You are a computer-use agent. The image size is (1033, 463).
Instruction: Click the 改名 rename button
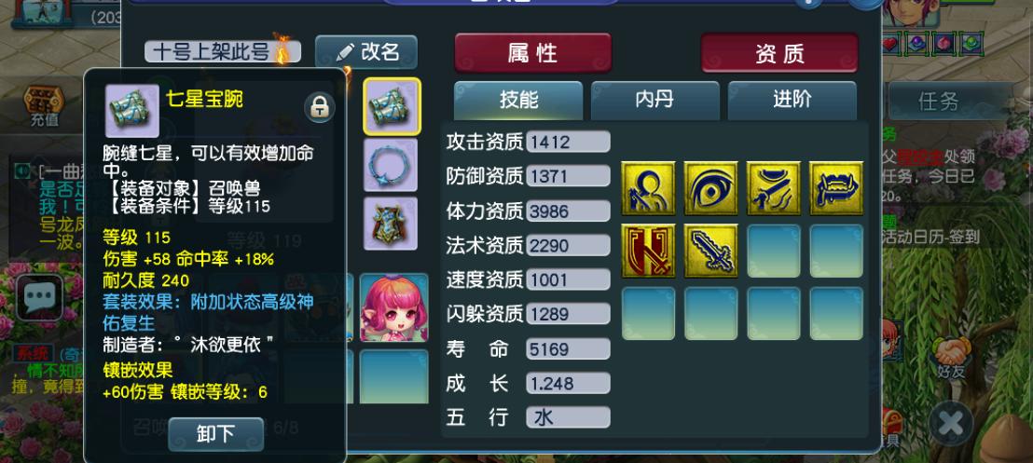(x=366, y=51)
